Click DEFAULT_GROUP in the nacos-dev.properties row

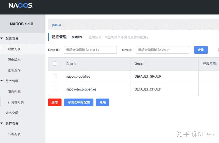click(148, 89)
